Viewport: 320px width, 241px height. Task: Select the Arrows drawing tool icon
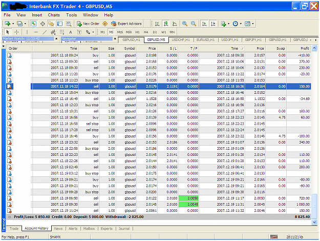(x=88, y=32)
